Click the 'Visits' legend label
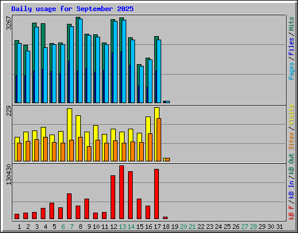The height and width of the screenshot is (233, 298). tap(291, 115)
